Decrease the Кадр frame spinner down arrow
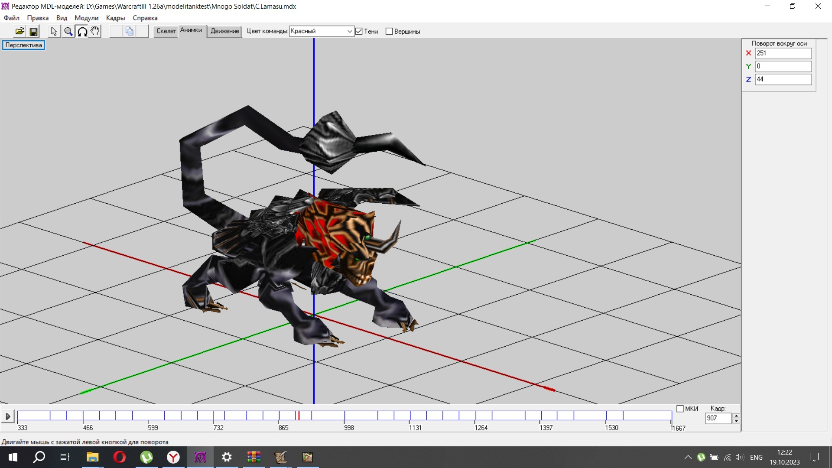This screenshot has height=468, width=832. [736, 421]
